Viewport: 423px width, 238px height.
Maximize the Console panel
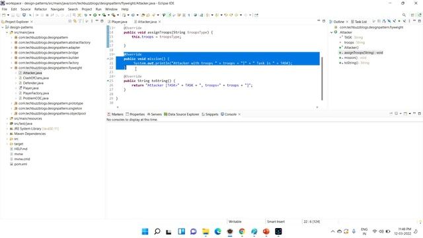420,114
